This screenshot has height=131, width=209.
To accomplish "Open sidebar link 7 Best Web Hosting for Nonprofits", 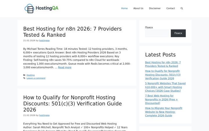I will pos(161,100).
